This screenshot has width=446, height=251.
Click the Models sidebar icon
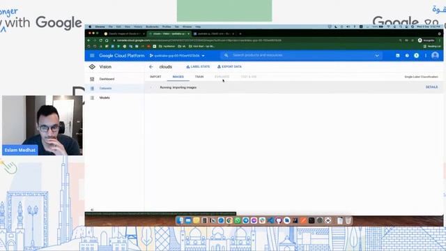point(92,98)
